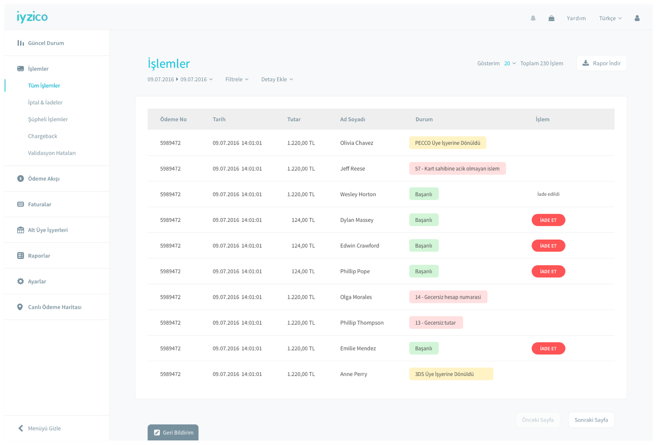Click İade edildi text in Wesley row
The image size is (657, 445).
(548, 194)
